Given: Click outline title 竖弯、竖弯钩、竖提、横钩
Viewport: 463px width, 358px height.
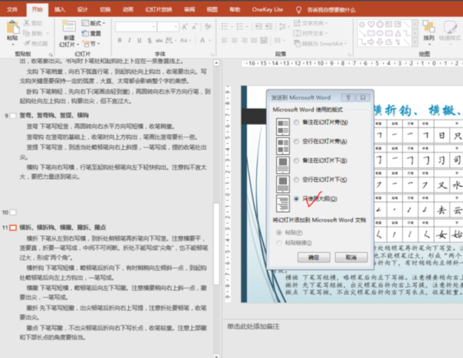Looking at the screenshot, I should [x=54, y=116].
